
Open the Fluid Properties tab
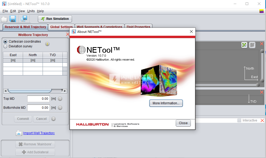pos(138,26)
